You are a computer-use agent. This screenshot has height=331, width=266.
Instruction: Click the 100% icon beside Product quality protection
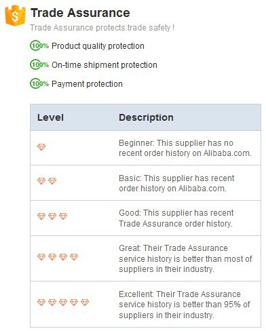[x=39, y=46]
